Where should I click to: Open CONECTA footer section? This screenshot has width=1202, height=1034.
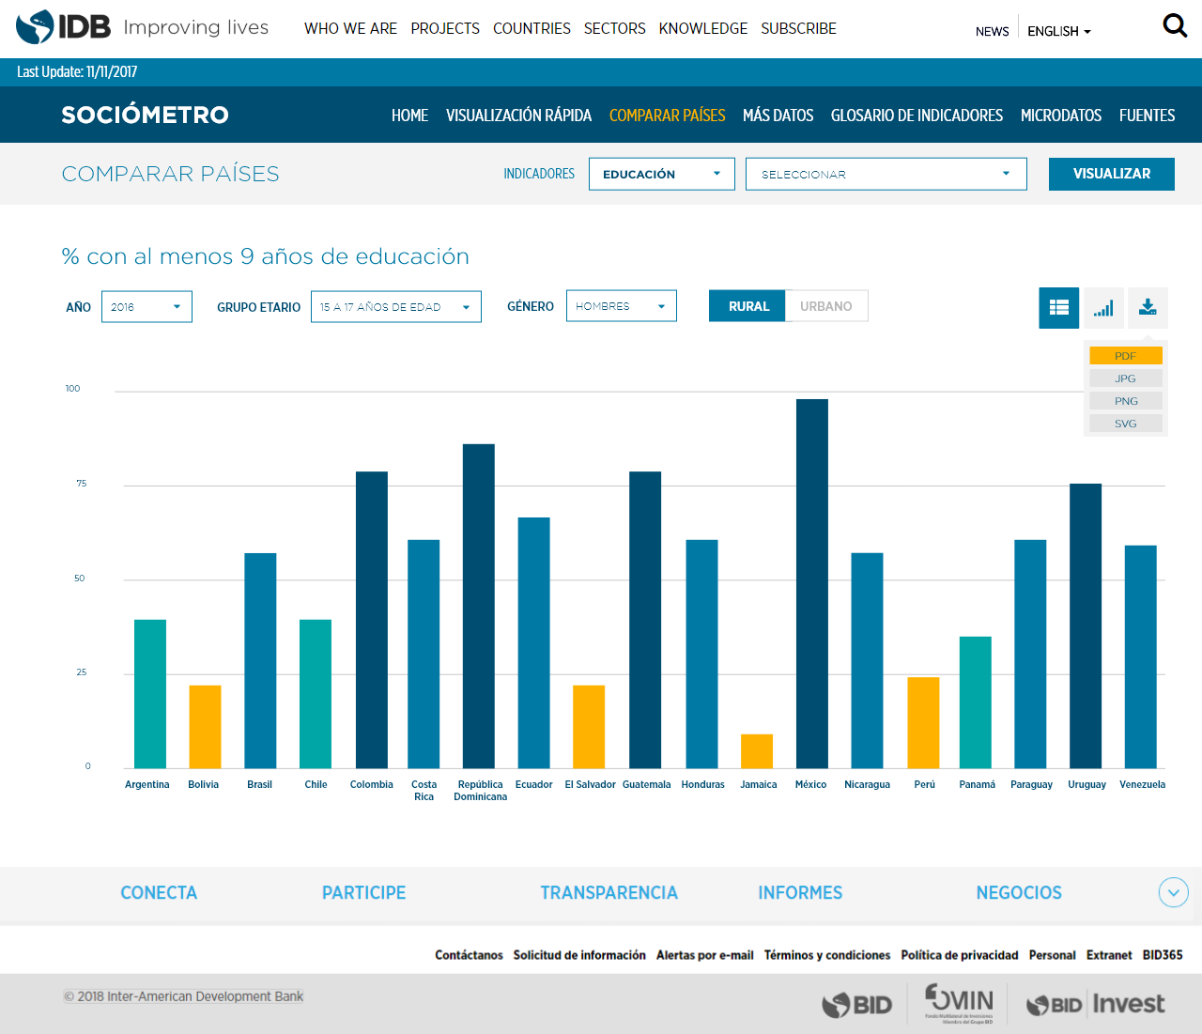(x=159, y=893)
